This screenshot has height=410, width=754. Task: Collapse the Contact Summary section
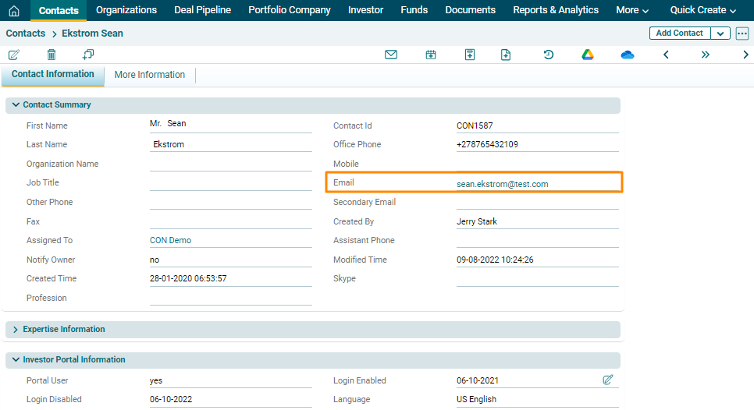(16, 105)
